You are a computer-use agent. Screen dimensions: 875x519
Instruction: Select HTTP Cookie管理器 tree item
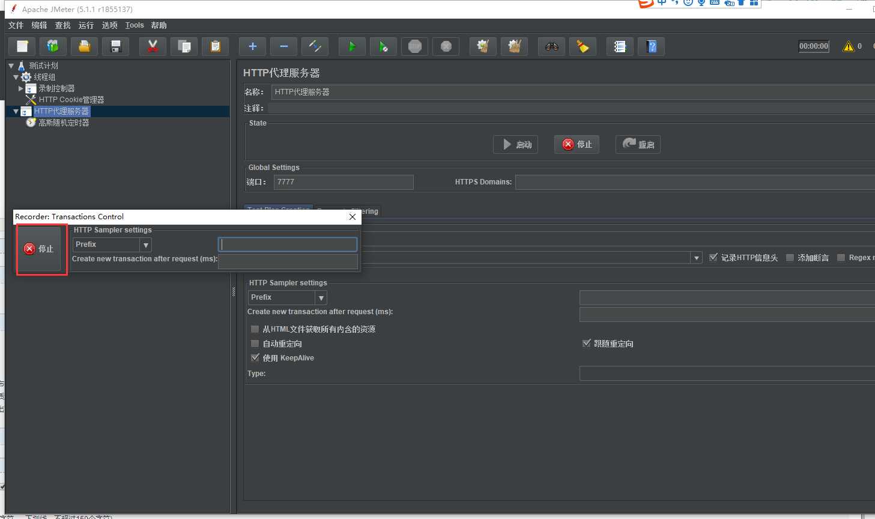71,100
